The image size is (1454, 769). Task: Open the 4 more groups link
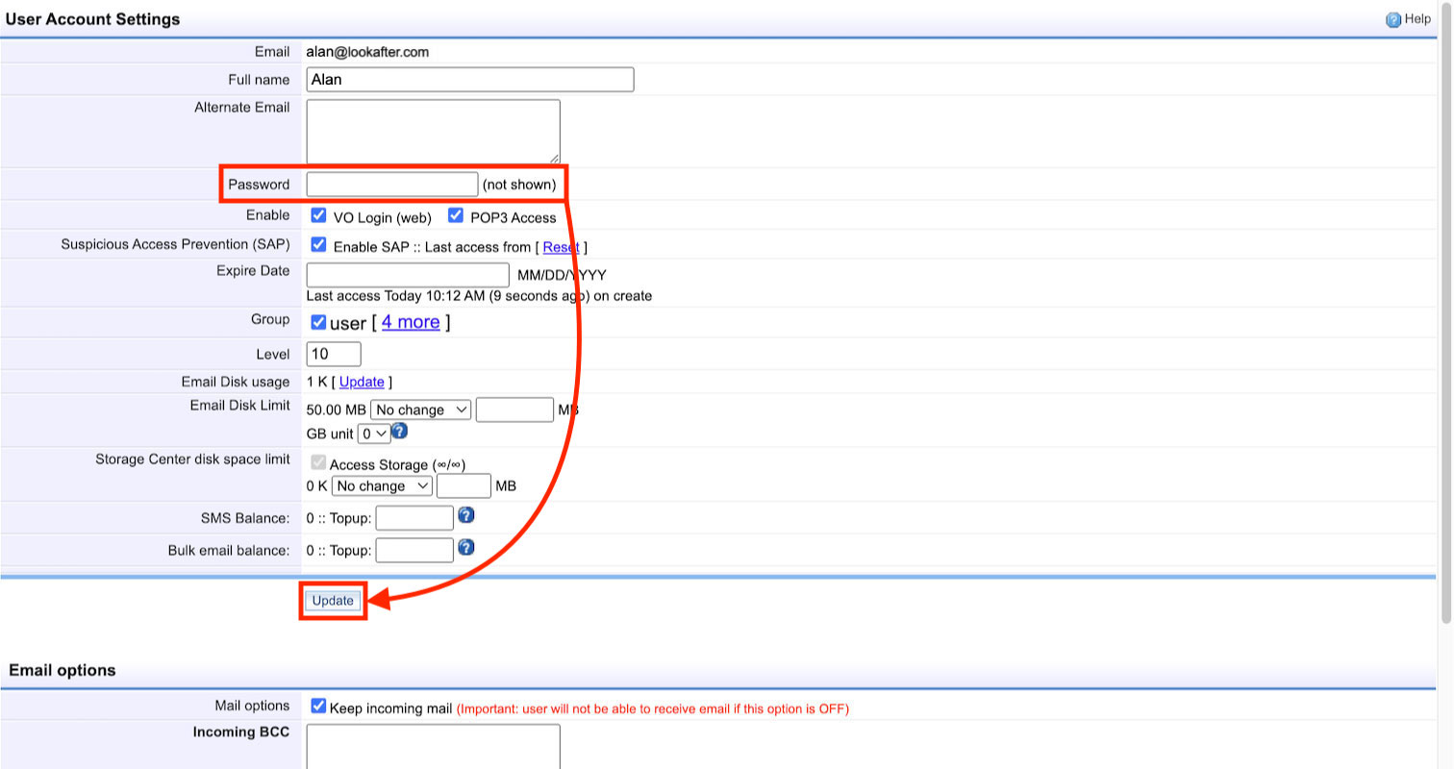pos(411,322)
